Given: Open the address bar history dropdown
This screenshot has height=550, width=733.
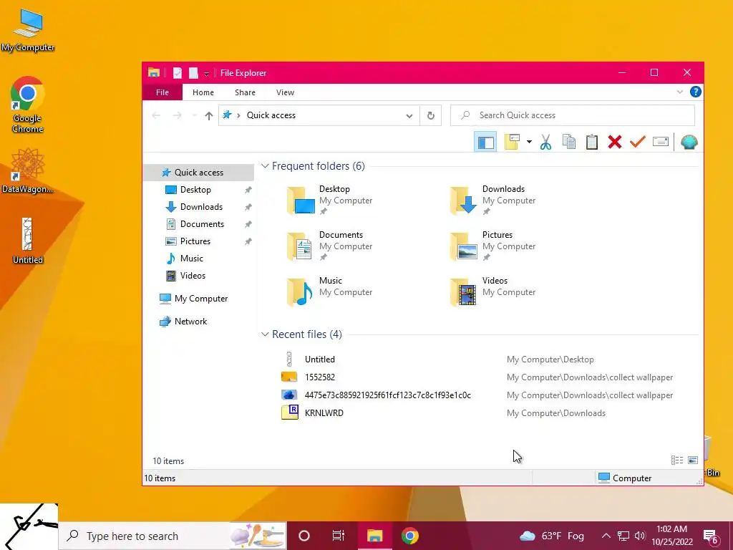Looking at the screenshot, I should [409, 115].
